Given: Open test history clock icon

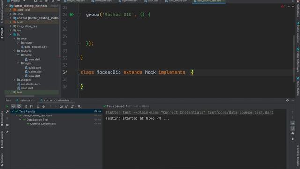Looking at the screenshot, I should (61, 106).
